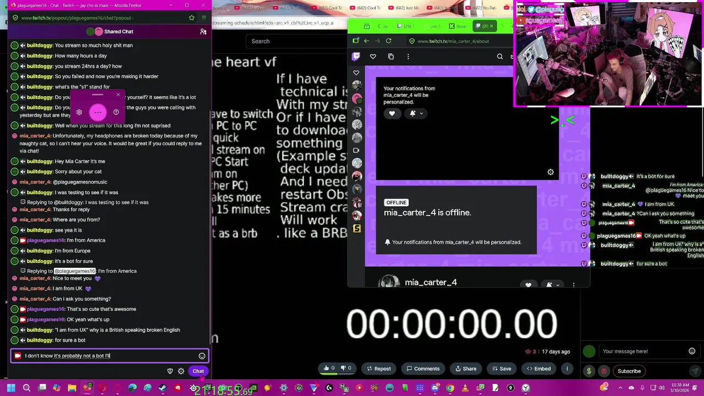Switch to the first (29) Twitch tab
Viewport: 704px width, 396px height.
(x=405, y=26)
